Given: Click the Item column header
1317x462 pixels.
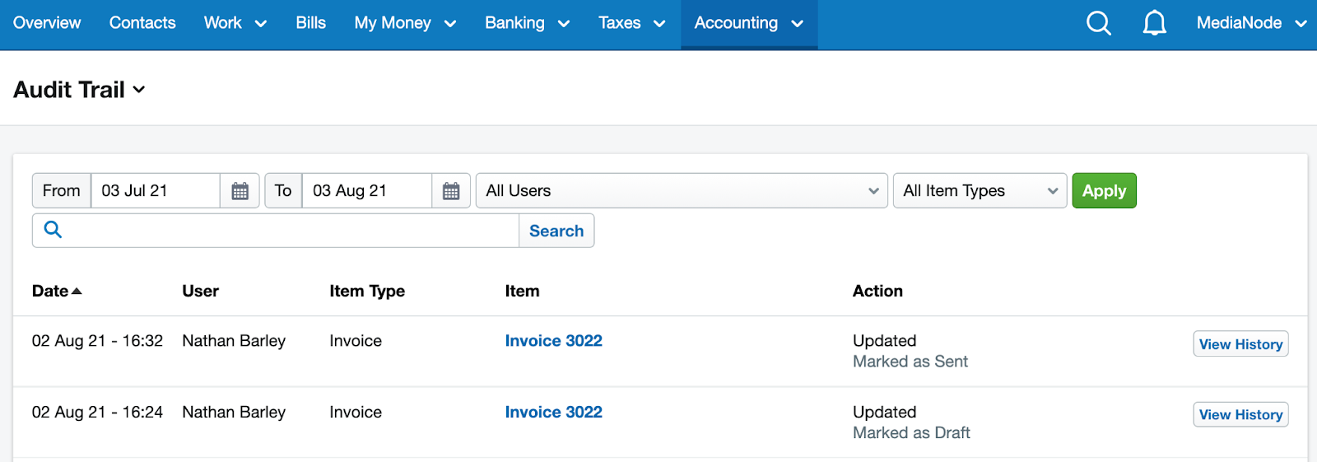Looking at the screenshot, I should coord(523,291).
